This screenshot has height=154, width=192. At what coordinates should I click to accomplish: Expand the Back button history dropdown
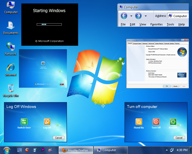(131, 16)
